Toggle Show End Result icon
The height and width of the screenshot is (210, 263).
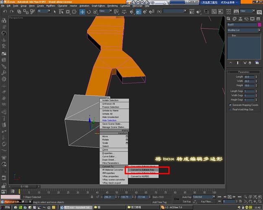(x=237, y=63)
